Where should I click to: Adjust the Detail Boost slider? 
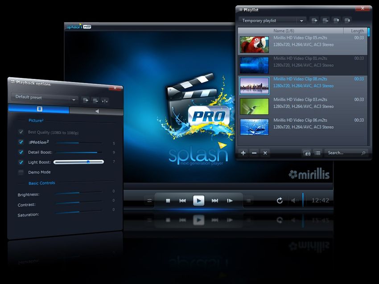tap(78, 152)
